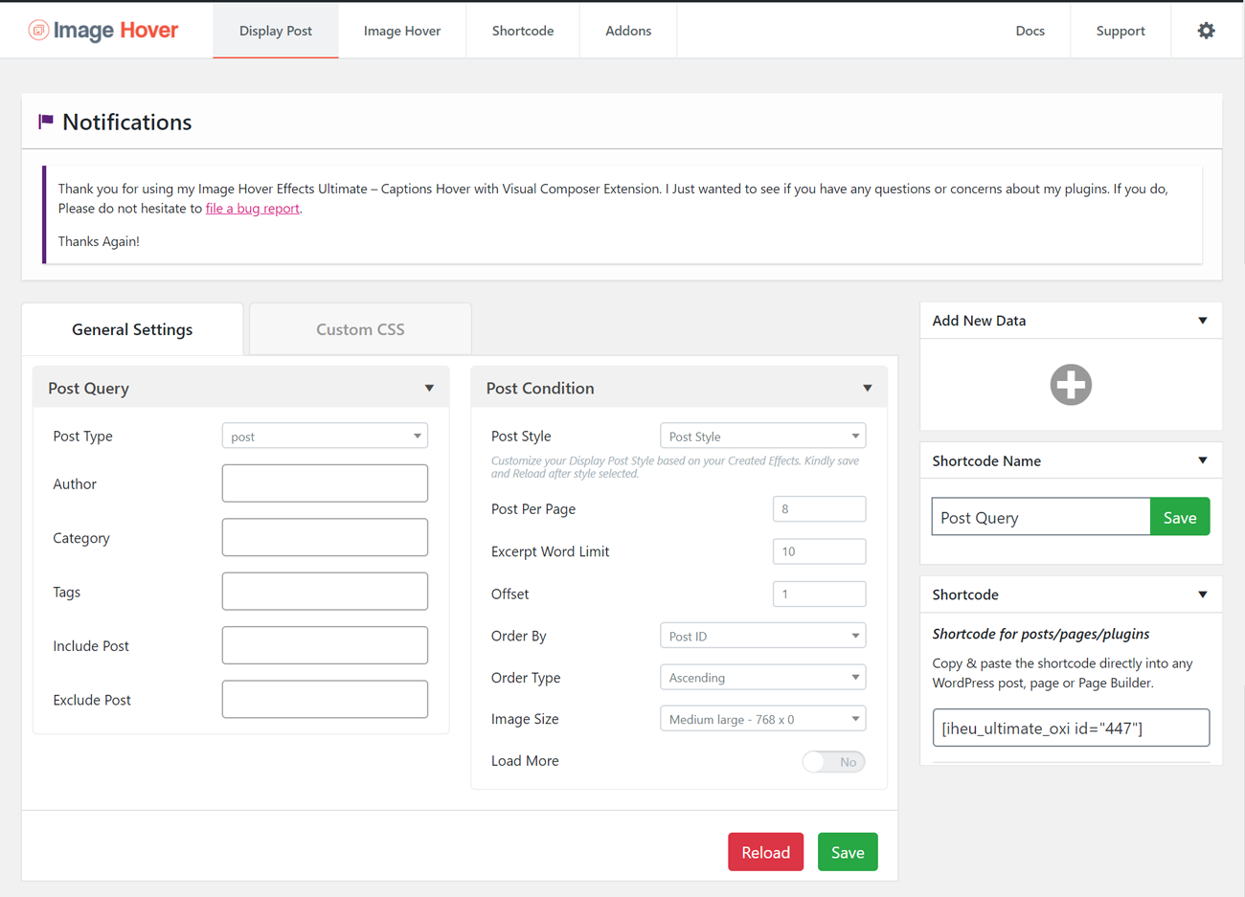Open the Docs link

point(1030,31)
